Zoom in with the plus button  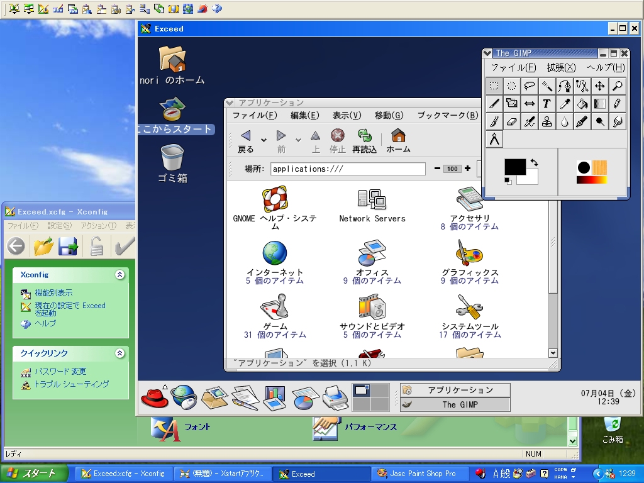(467, 169)
